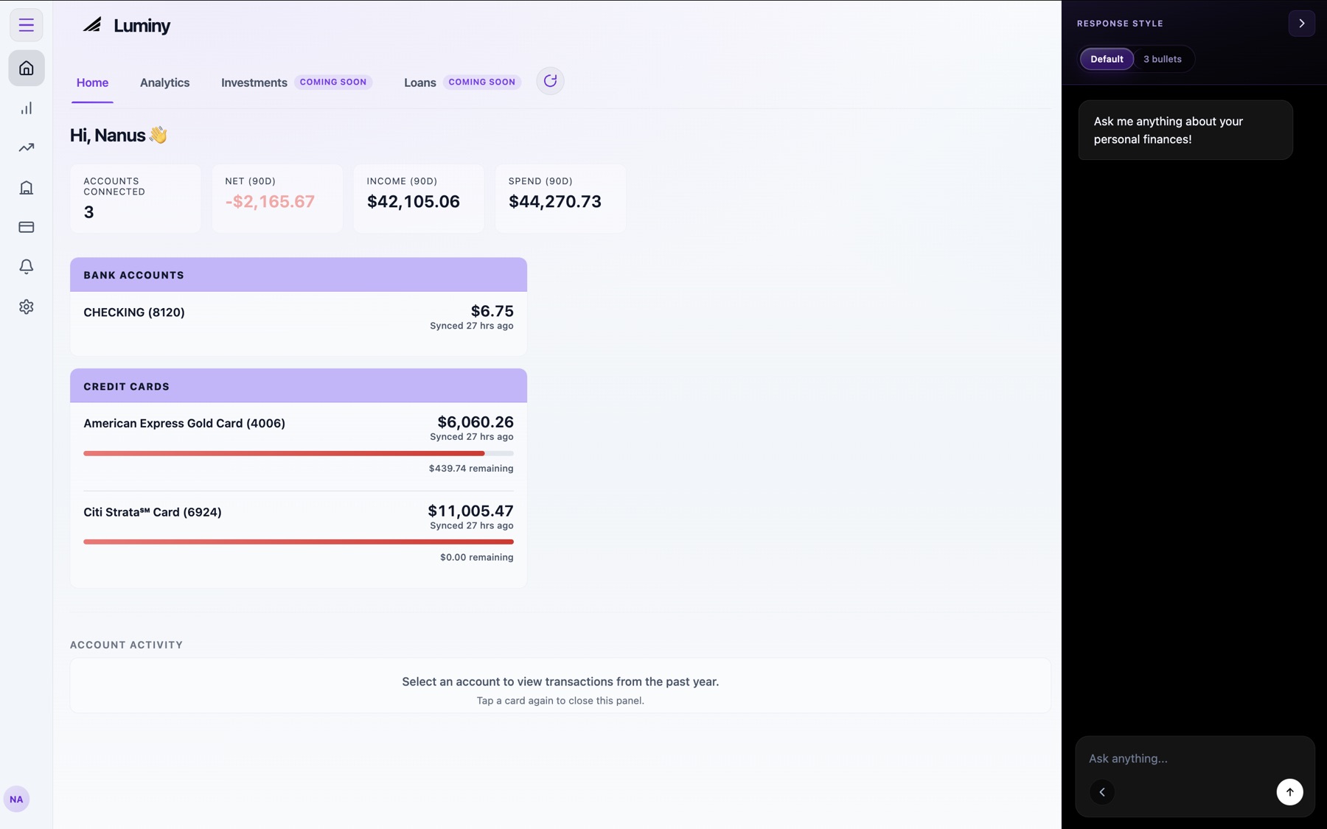Open notifications bell in sidebar
The height and width of the screenshot is (829, 1327).
[26, 267]
